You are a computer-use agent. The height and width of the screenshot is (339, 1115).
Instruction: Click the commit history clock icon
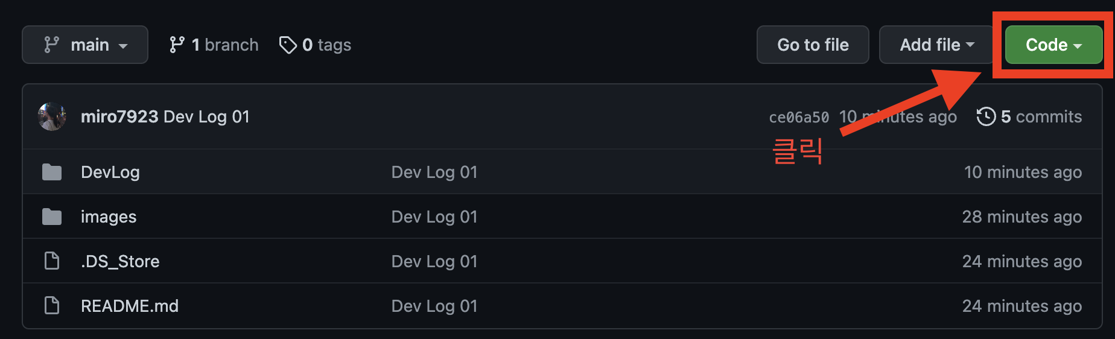click(986, 116)
